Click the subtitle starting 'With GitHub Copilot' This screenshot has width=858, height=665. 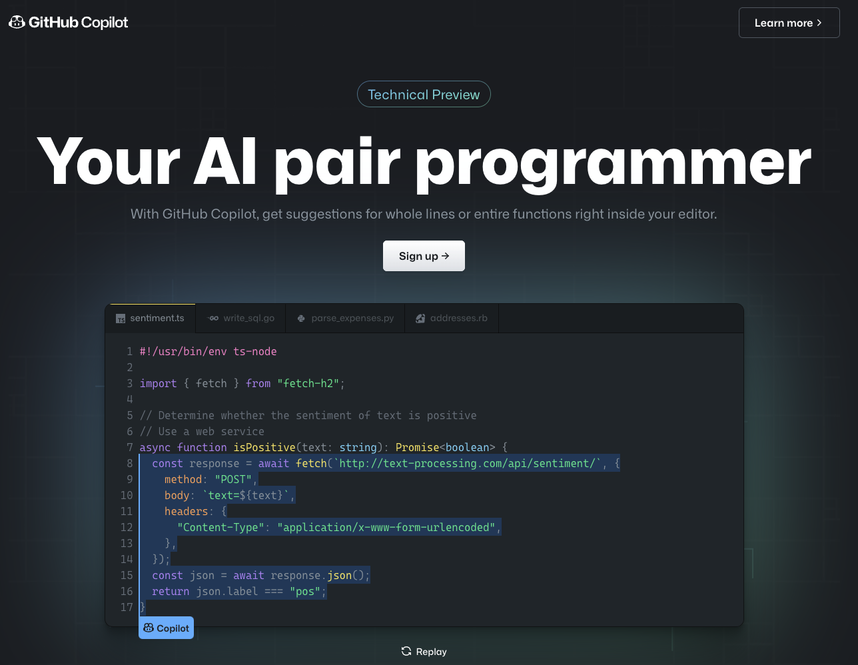point(424,214)
